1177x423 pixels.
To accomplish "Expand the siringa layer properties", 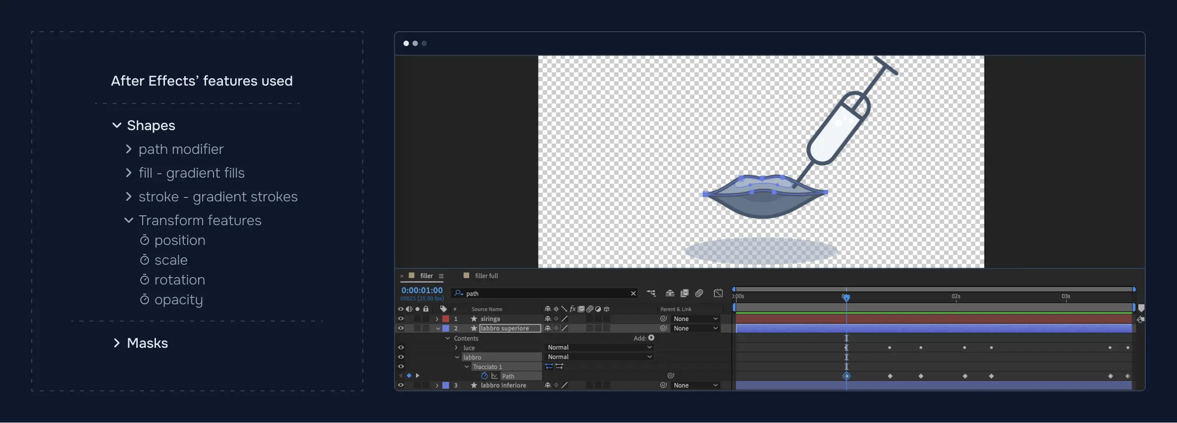I will pyautogui.click(x=437, y=319).
